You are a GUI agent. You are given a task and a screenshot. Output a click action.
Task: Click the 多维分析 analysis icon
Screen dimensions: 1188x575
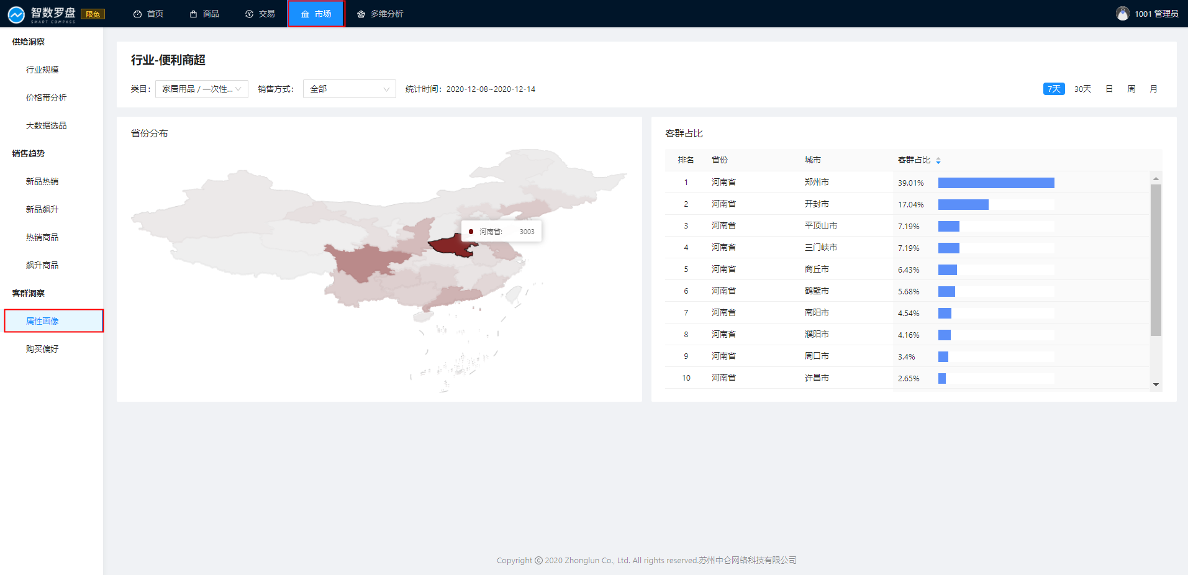(x=361, y=14)
